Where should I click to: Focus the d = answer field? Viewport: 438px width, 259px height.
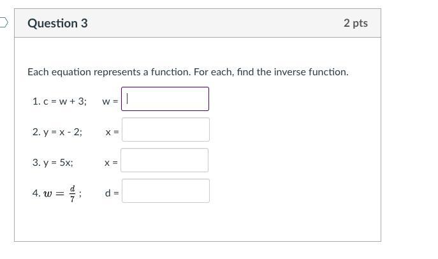pyautogui.click(x=165, y=191)
